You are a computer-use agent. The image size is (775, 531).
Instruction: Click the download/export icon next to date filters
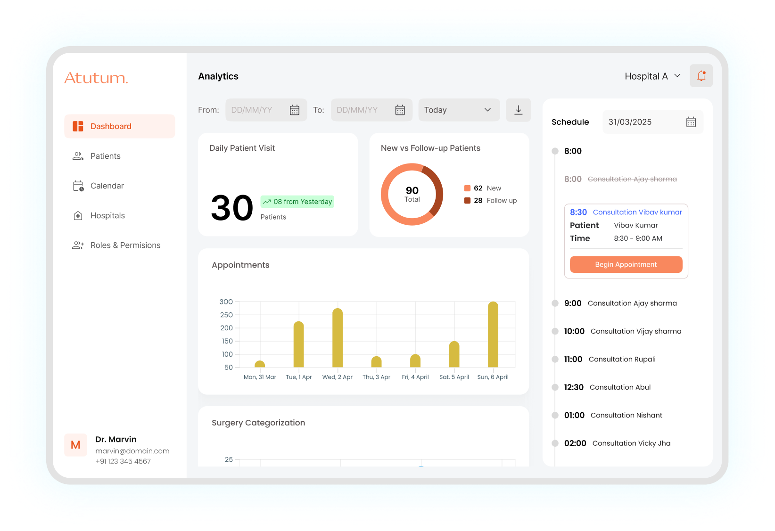point(518,110)
